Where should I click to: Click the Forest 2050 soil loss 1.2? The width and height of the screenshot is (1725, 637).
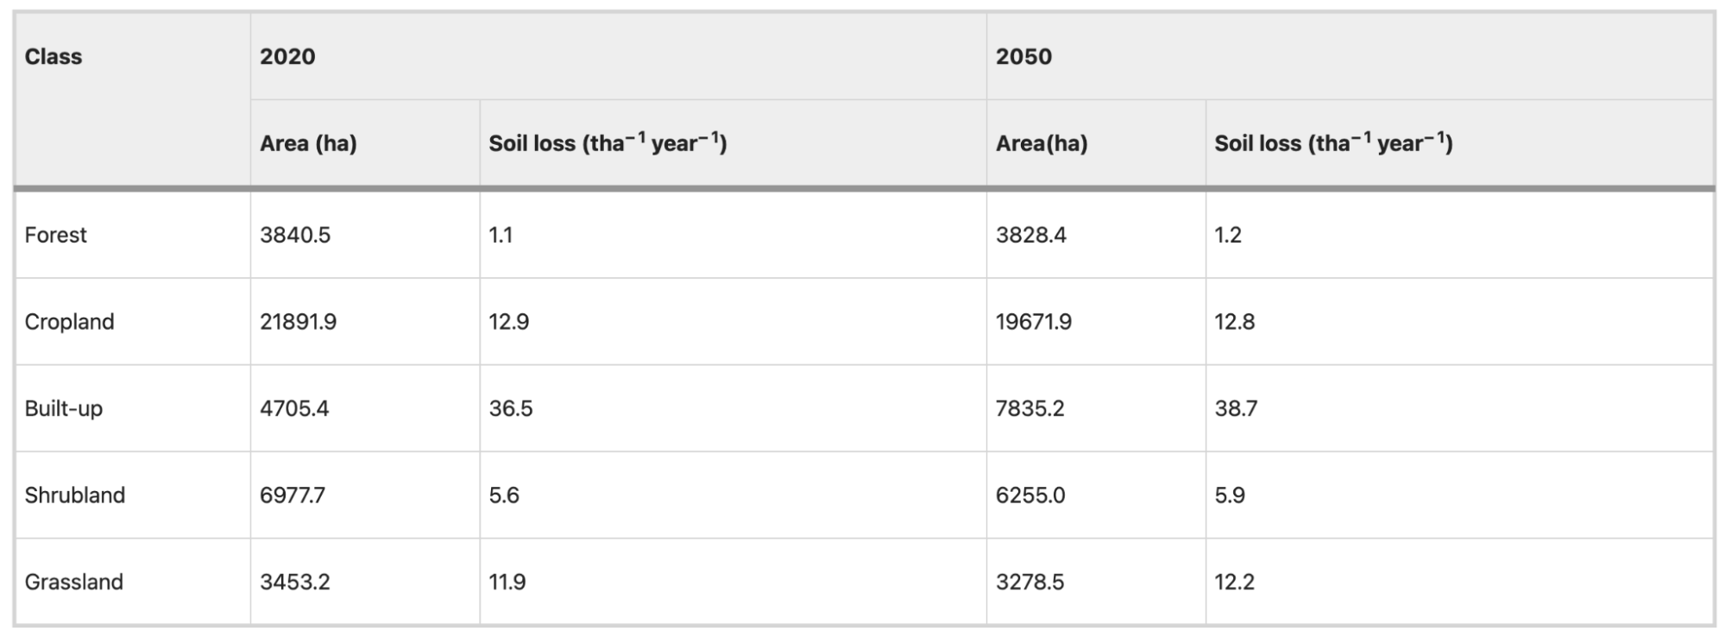coord(1228,235)
